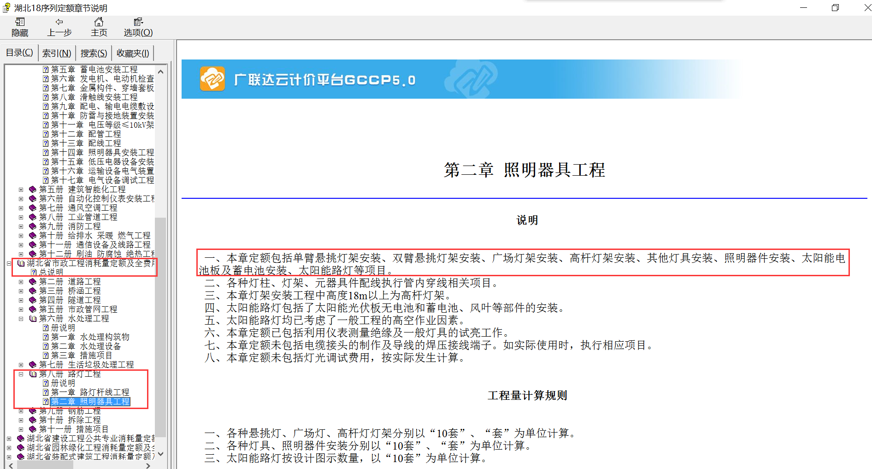Viewport: 872px width, 469px height.
Task: Click the page icon of 第六章 发电机、电动机检查
Action: point(46,79)
